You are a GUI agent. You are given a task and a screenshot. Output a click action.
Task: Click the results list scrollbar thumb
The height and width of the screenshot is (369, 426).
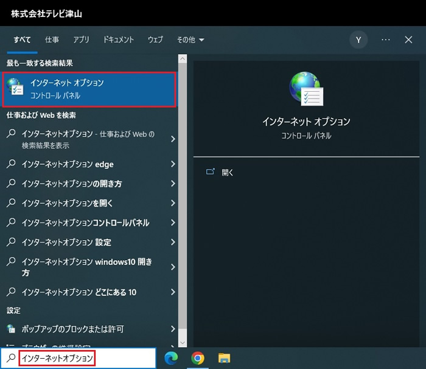pos(183,196)
